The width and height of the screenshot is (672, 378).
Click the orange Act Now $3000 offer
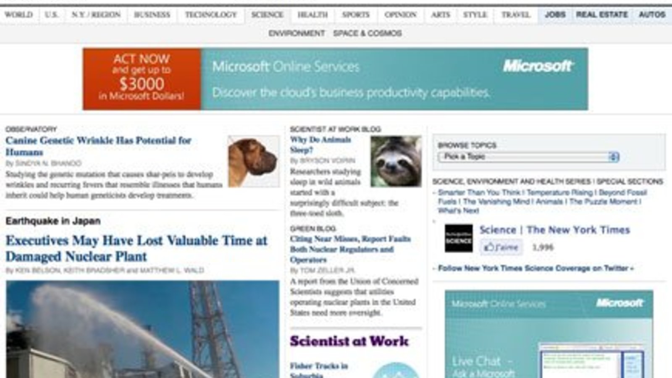(x=142, y=79)
